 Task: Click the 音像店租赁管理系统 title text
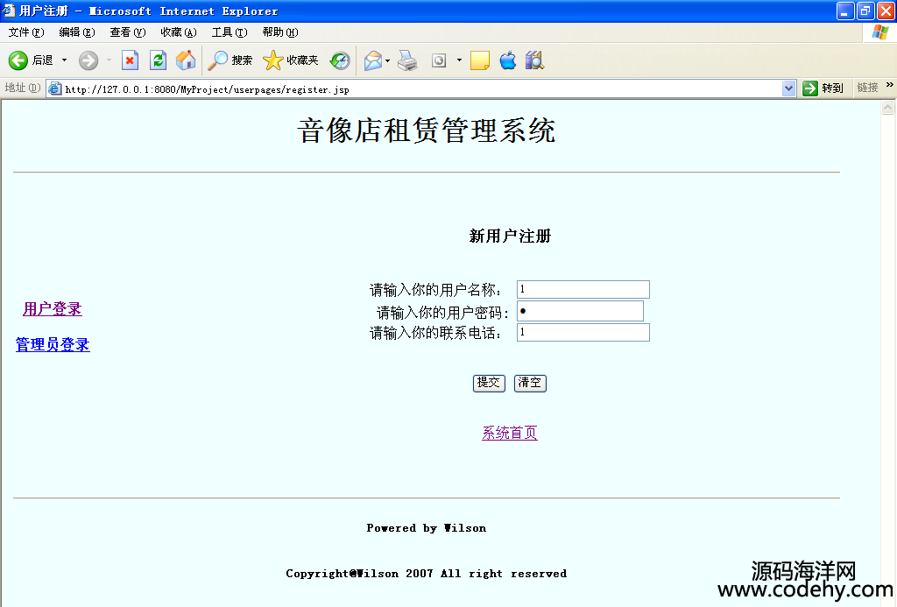(x=427, y=131)
